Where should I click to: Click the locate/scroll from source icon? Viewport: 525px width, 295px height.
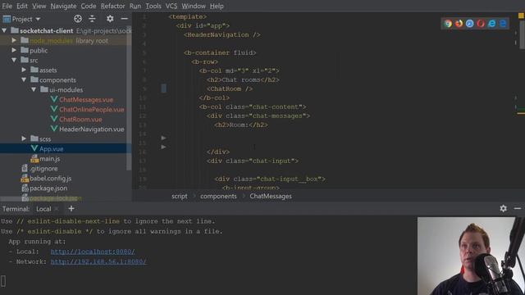[x=78, y=19]
